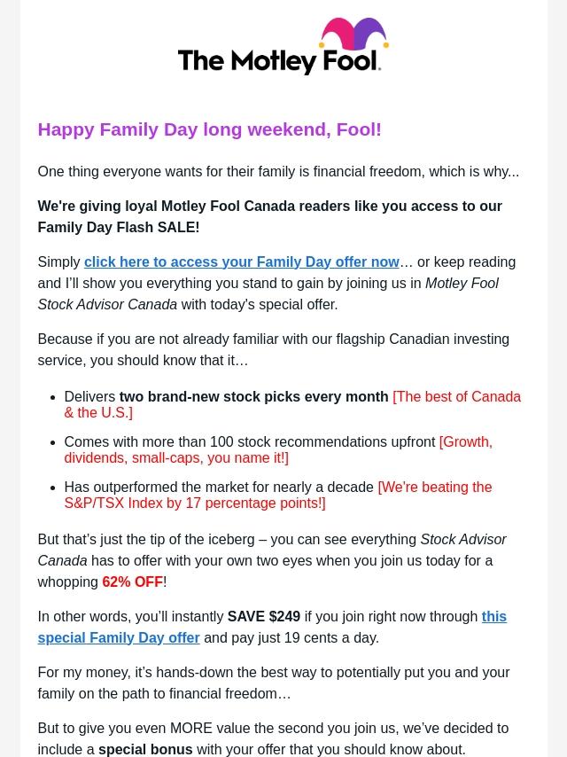
Task: Follow the 'this special Family Day offer' link
Action: [x=118, y=637]
